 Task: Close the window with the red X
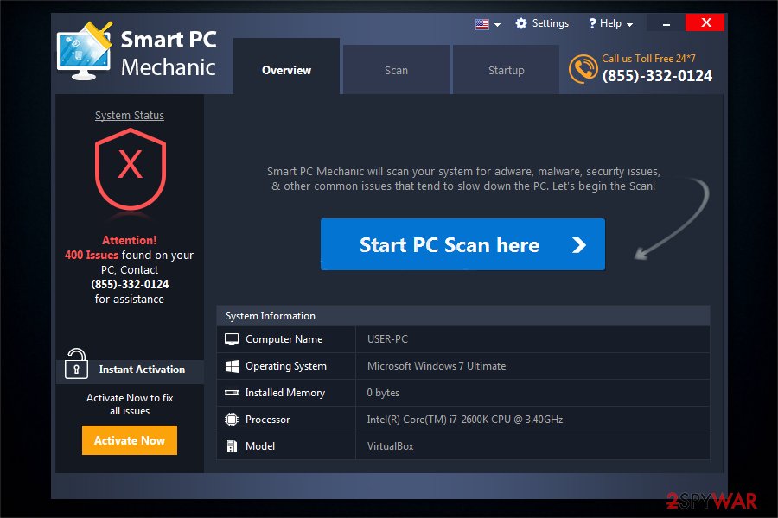(x=705, y=22)
